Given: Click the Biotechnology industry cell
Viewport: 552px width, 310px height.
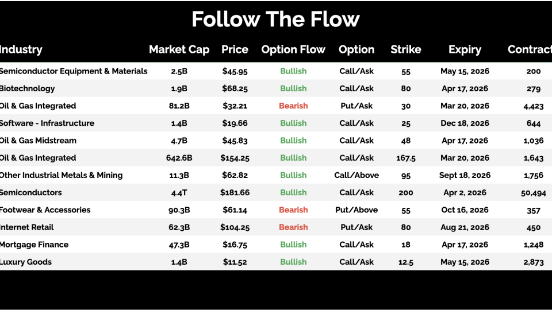Looking at the screenshot, I should 28,88.
